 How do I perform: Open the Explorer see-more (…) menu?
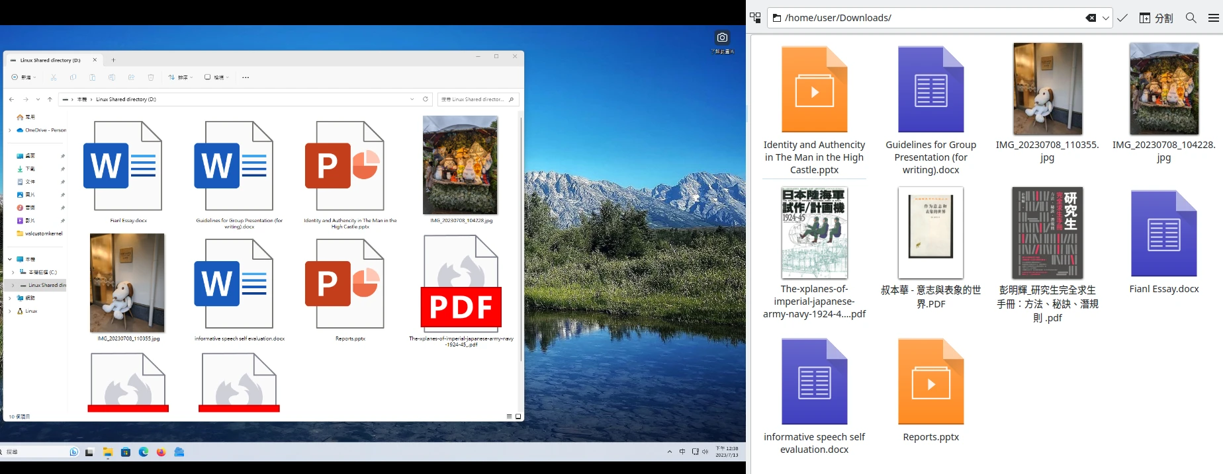(x=246, y=77)
